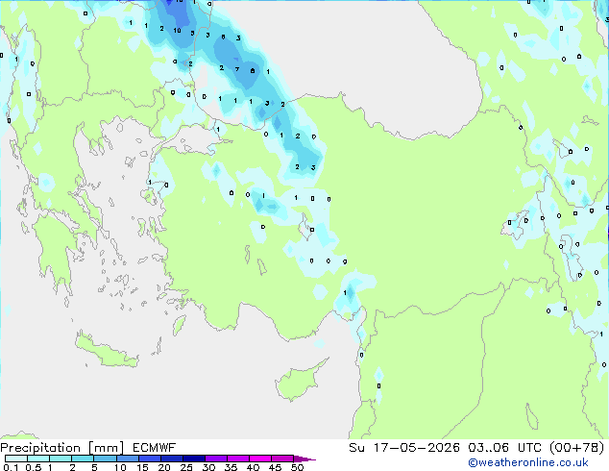Click the '15' legend scale label

point(142,467)
